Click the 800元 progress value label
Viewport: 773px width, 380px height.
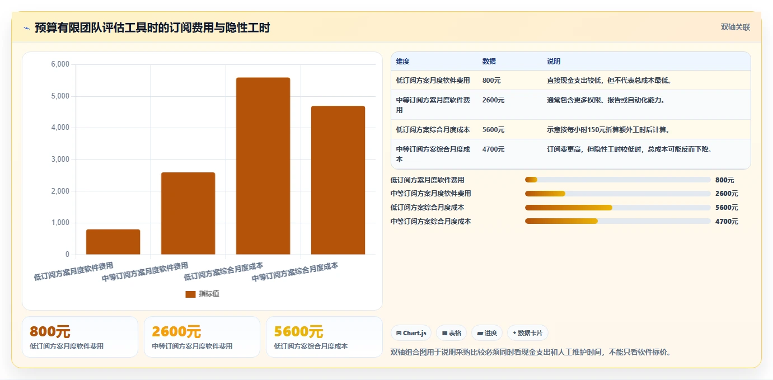[724, 180]
